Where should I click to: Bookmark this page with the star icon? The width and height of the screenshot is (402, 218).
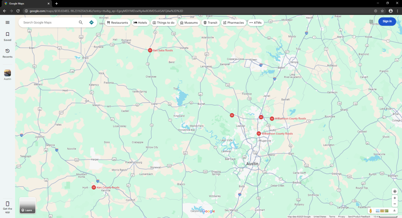(382, 11)
